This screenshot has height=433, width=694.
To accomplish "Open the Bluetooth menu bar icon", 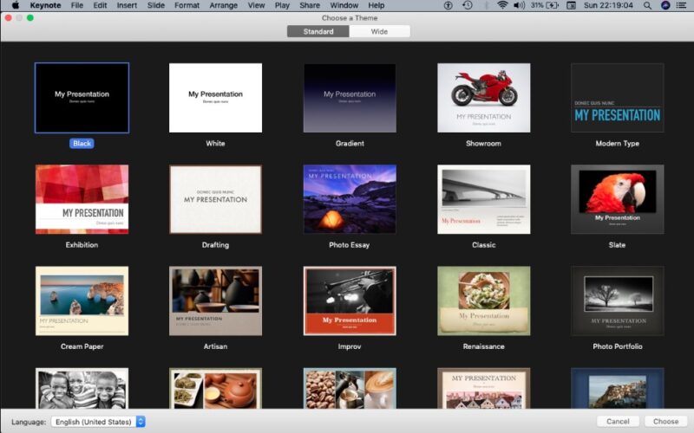I will tap(485, 5).
